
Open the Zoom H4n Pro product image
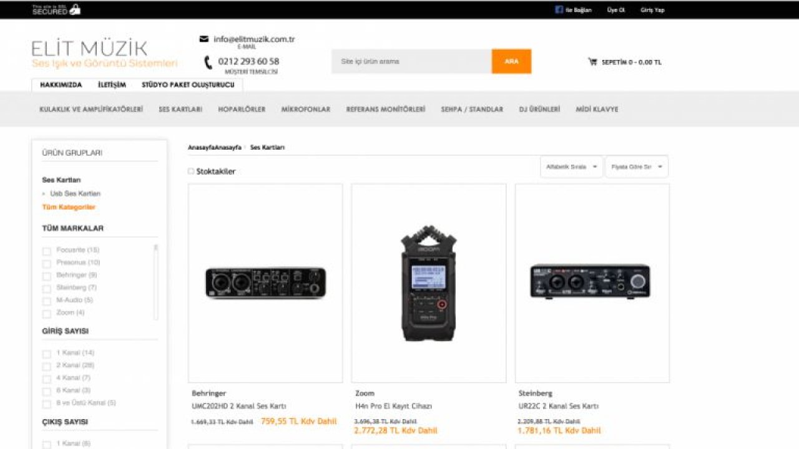(428, 283)
